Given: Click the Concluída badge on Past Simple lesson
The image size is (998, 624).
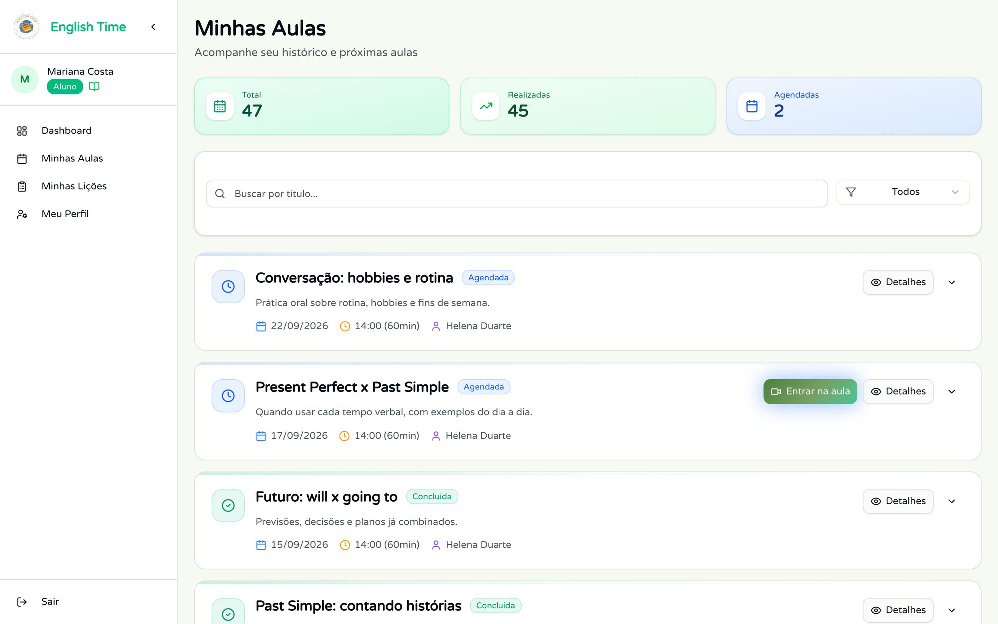Looking at the screenshot, I should [x=496, y=606].
